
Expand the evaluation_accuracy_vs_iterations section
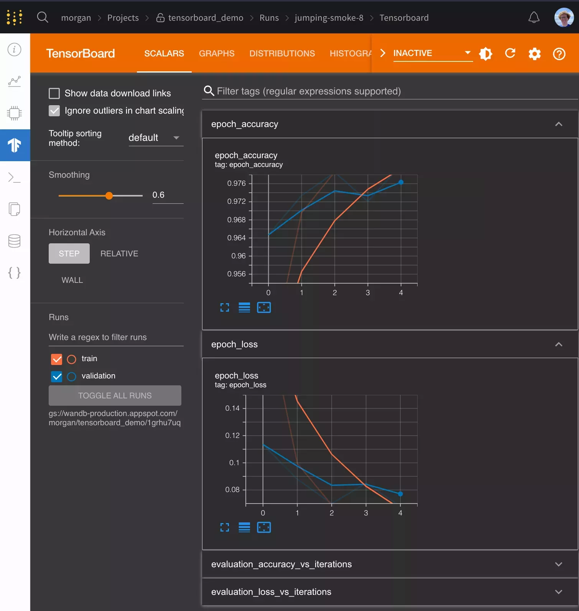coord(390,564)
